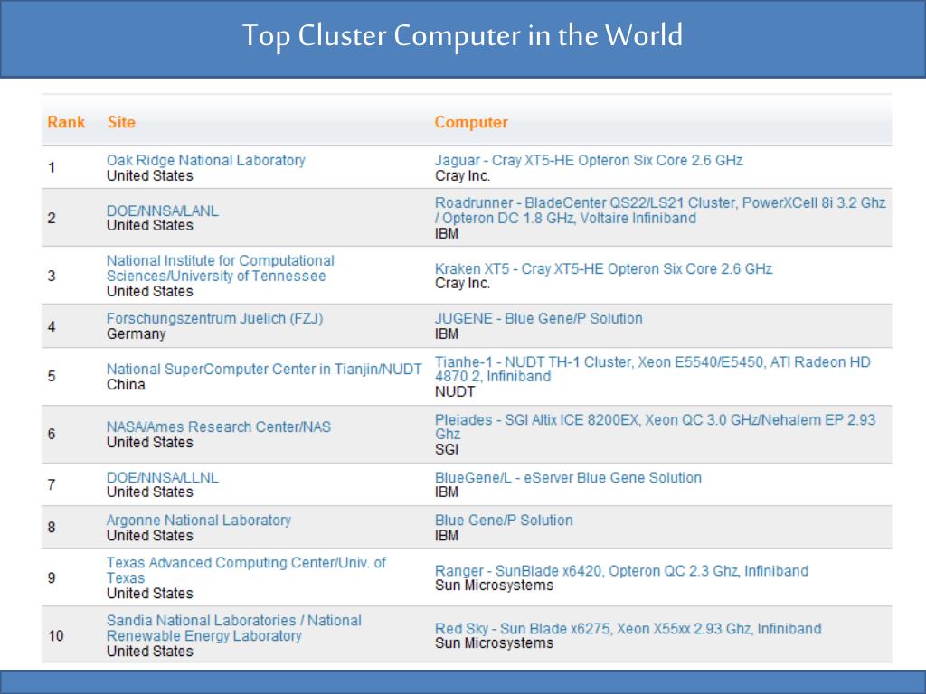Click the Kraken XT5 computer link
Viewport: 926px width, 694px height.
click(x=603, y=268)
